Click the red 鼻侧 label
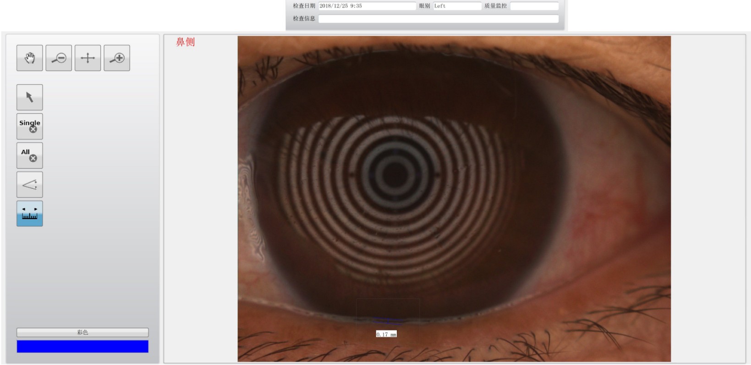751x365 pixels. pos(186,42)
